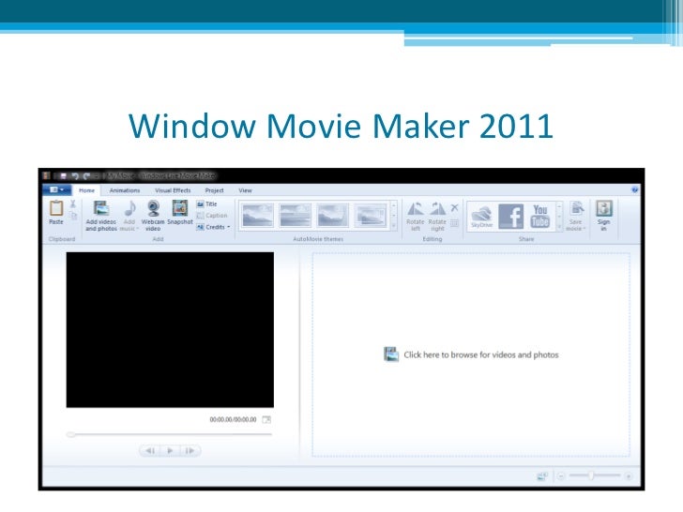683x512 pixels.
Task: Click zoom in plus button
Action: [629, 475]
